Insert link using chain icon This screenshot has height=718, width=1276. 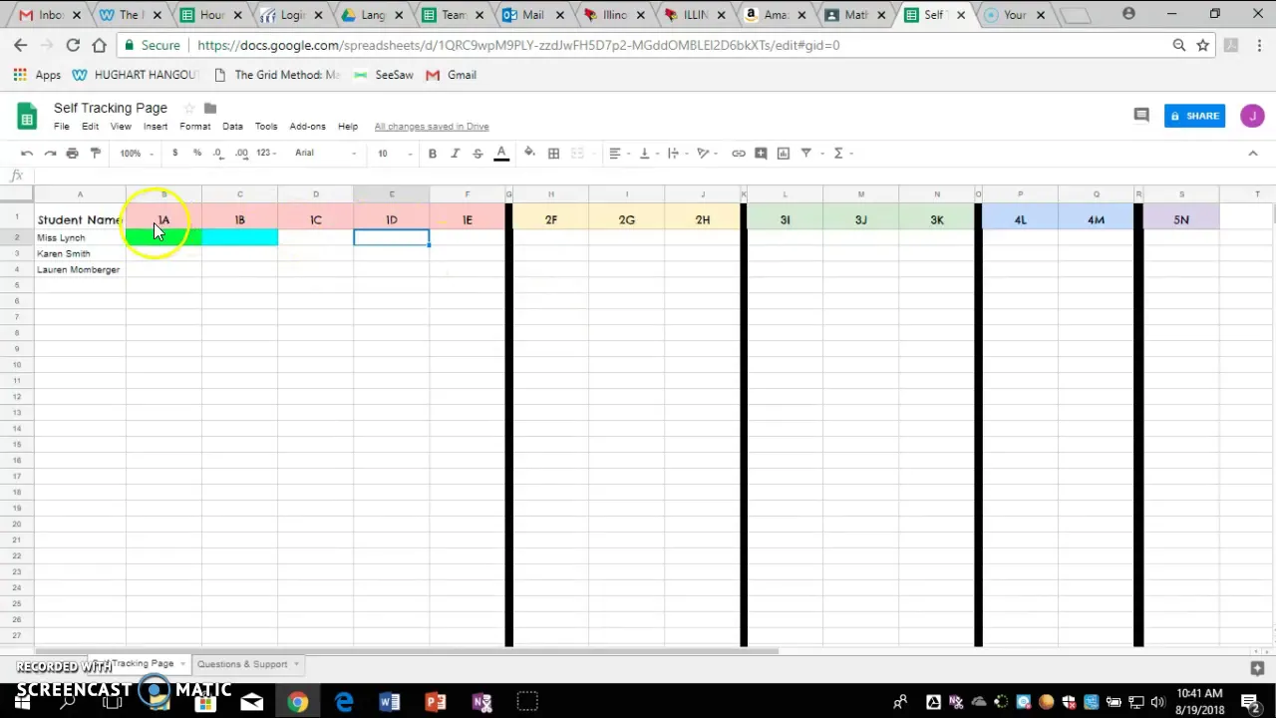tap(739, 153)
